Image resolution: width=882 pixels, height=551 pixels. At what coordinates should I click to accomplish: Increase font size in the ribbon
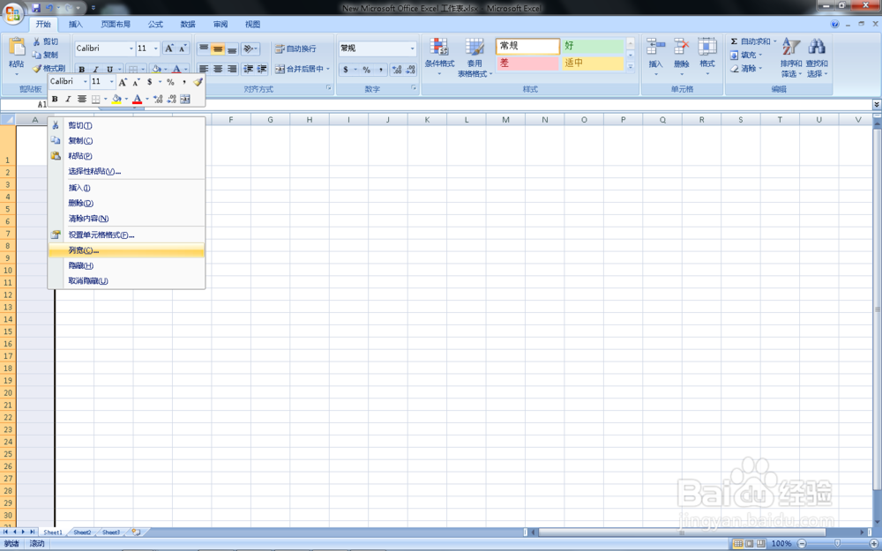pyautogui.click(x=168, y=48)
